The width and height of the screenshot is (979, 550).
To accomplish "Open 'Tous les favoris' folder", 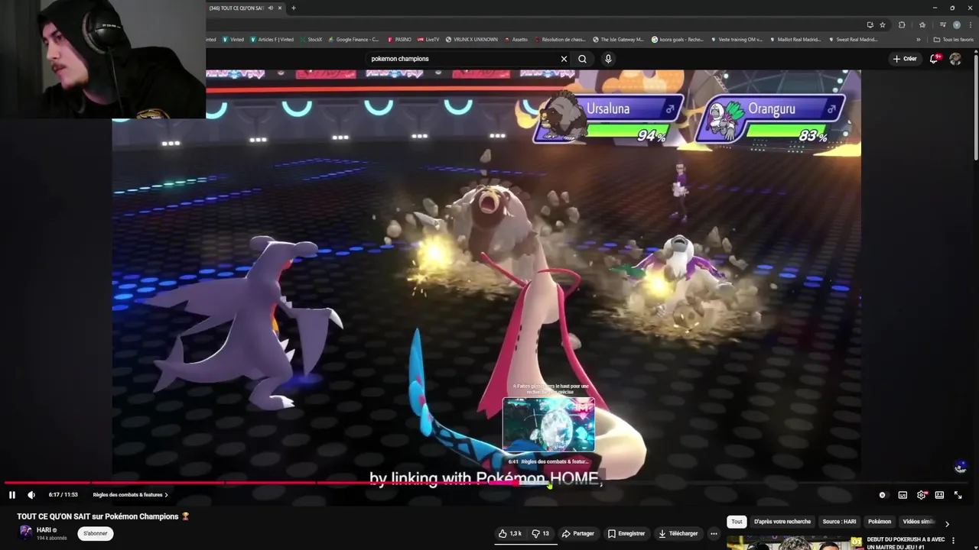I will pos(953,40).
